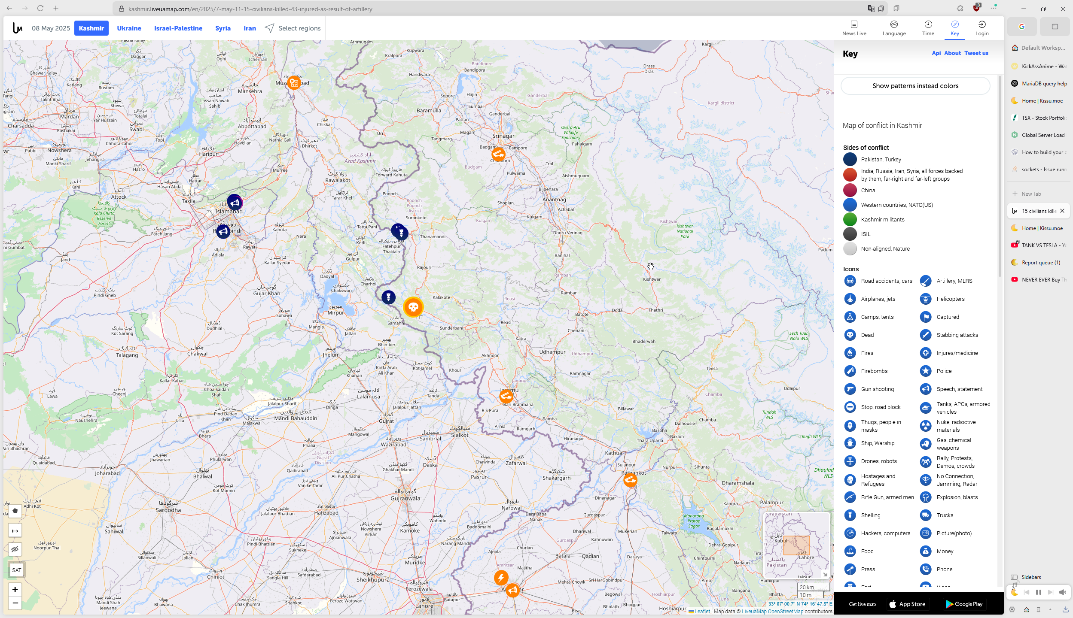
Task: Click the browser address bar URL
Action: pos(250,9)
